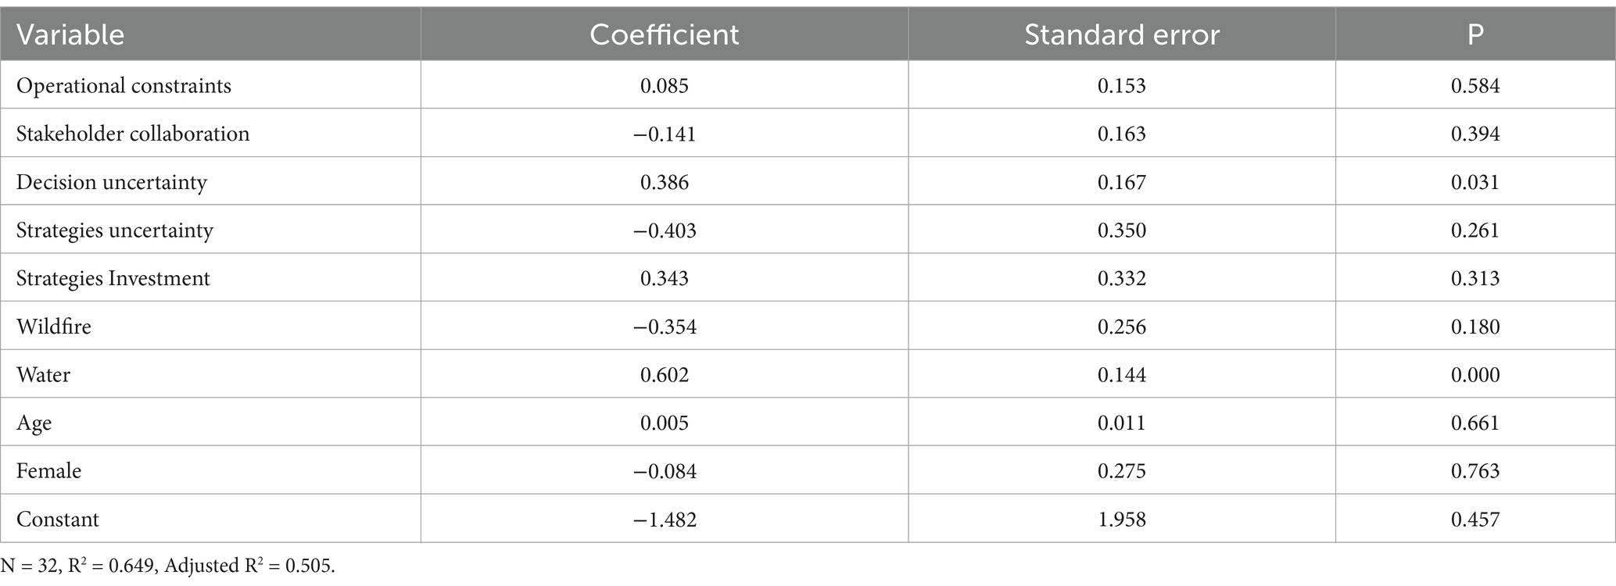This screenshot has height=586, width=1616.
Task: Click the Decision uncertainty P value 0.031
Action: point(1475,182)
